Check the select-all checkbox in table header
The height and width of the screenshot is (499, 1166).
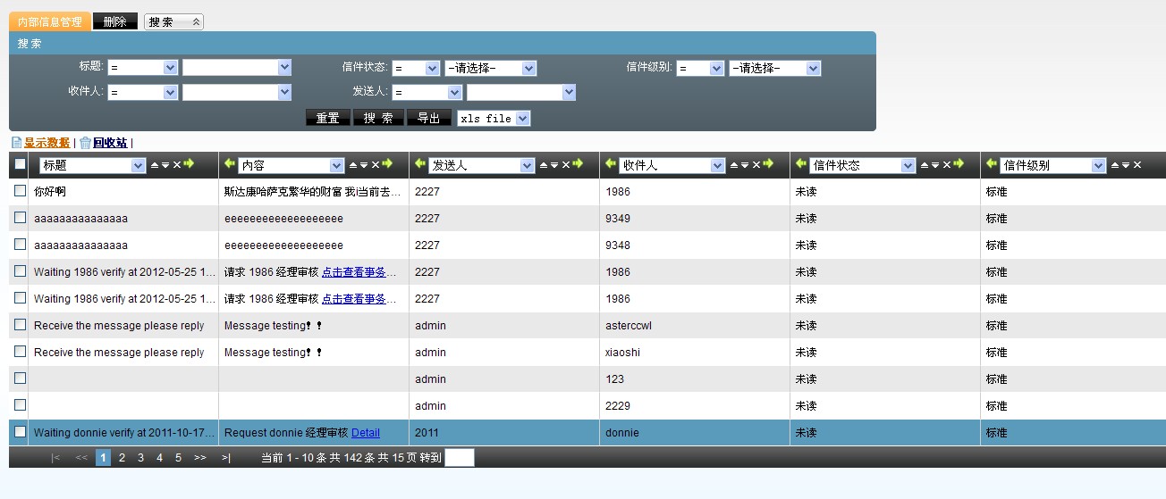[20, 164]
